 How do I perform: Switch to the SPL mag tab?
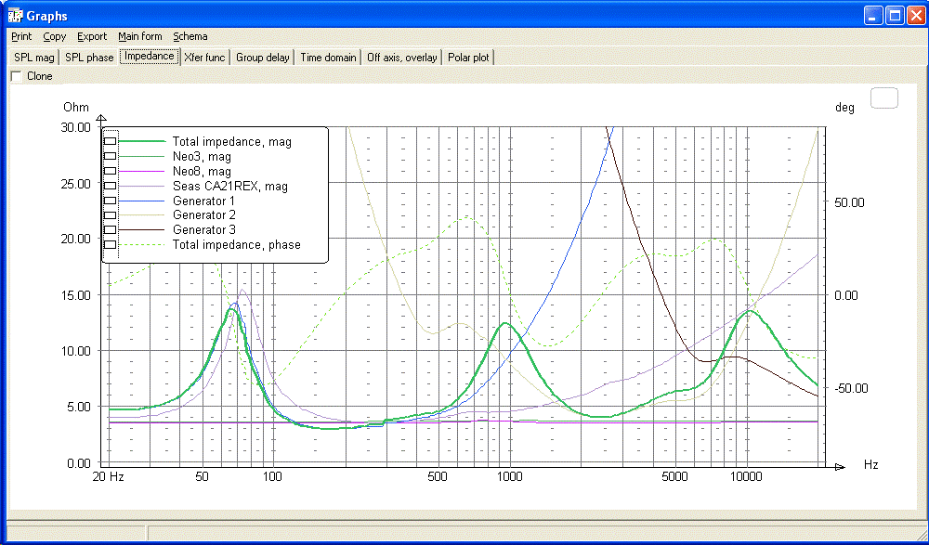(x=34, y=58)
